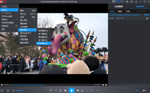Toggle the 列表 playlist panel button
Screen dimensions: 150x93
tap(137, 90)
